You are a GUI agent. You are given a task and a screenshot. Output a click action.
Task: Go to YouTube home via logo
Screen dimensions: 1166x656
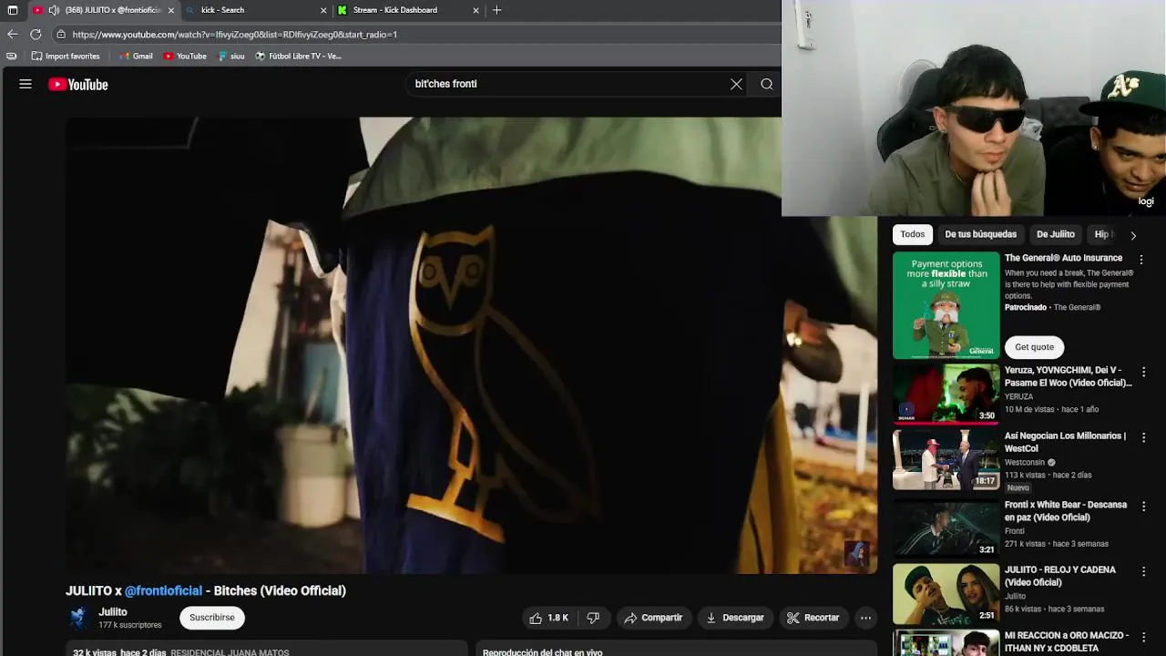coord(78,84)
